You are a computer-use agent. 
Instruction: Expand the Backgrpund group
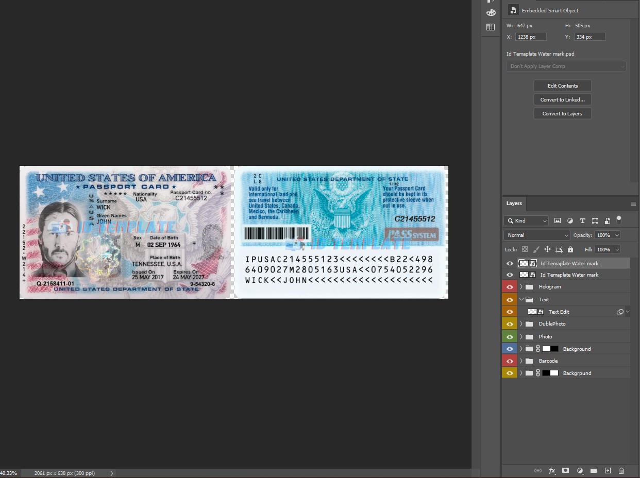(x=521, y=373)
